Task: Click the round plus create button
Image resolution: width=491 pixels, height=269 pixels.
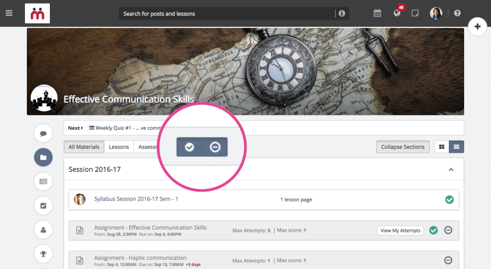Action: pos(477,26)
